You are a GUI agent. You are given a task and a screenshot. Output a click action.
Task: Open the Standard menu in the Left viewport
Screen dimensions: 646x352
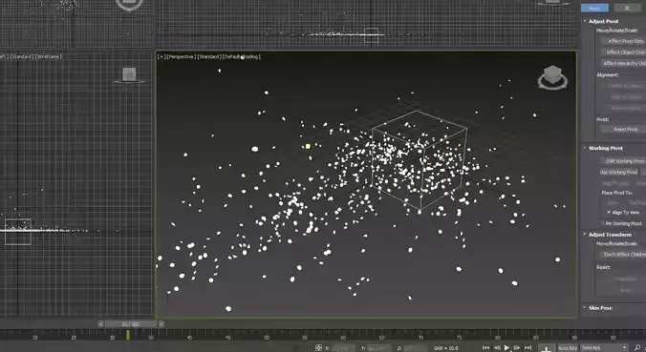(x=22, y=56)
